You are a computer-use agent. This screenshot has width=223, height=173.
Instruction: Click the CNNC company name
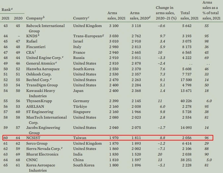[x=32, y=159]
